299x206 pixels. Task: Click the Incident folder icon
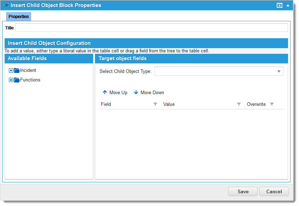click(x=16, y=70)
